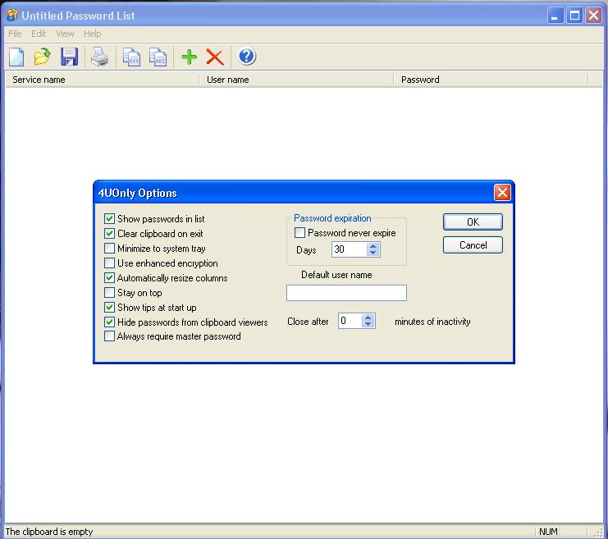Copy user name icon labeled ABC

click(158, 57)
